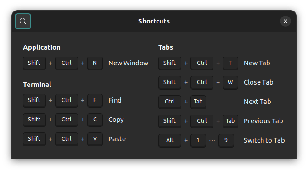308x172 pixels.
Task: Click the New Window shortcut label
Action: point(128,63)
